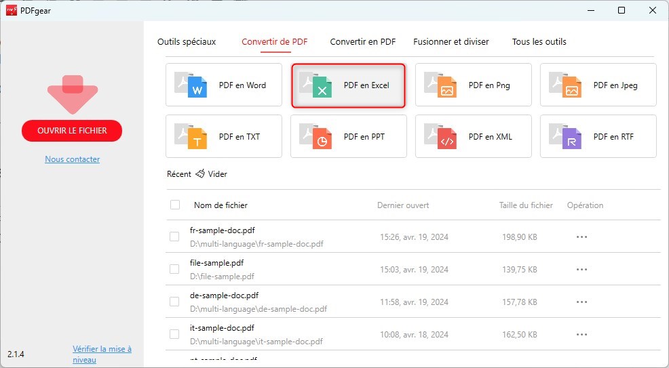
Task: Click path D:\multi-language\it-sample-doc.pdf
Action: pos(256,342)
